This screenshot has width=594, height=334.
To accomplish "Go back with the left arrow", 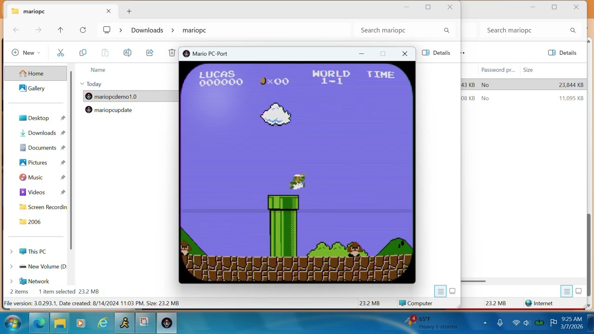I will (16, 30).
